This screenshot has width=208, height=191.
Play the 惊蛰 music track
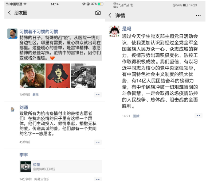click(x=26, y=167)
